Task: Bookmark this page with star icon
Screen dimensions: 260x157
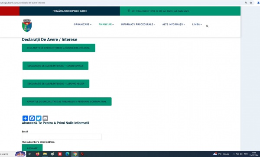Action: click(251, 3)
